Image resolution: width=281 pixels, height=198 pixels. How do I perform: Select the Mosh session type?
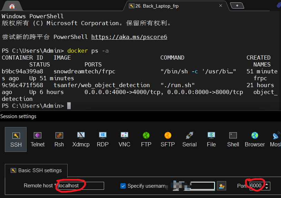(x=275, y=139)
